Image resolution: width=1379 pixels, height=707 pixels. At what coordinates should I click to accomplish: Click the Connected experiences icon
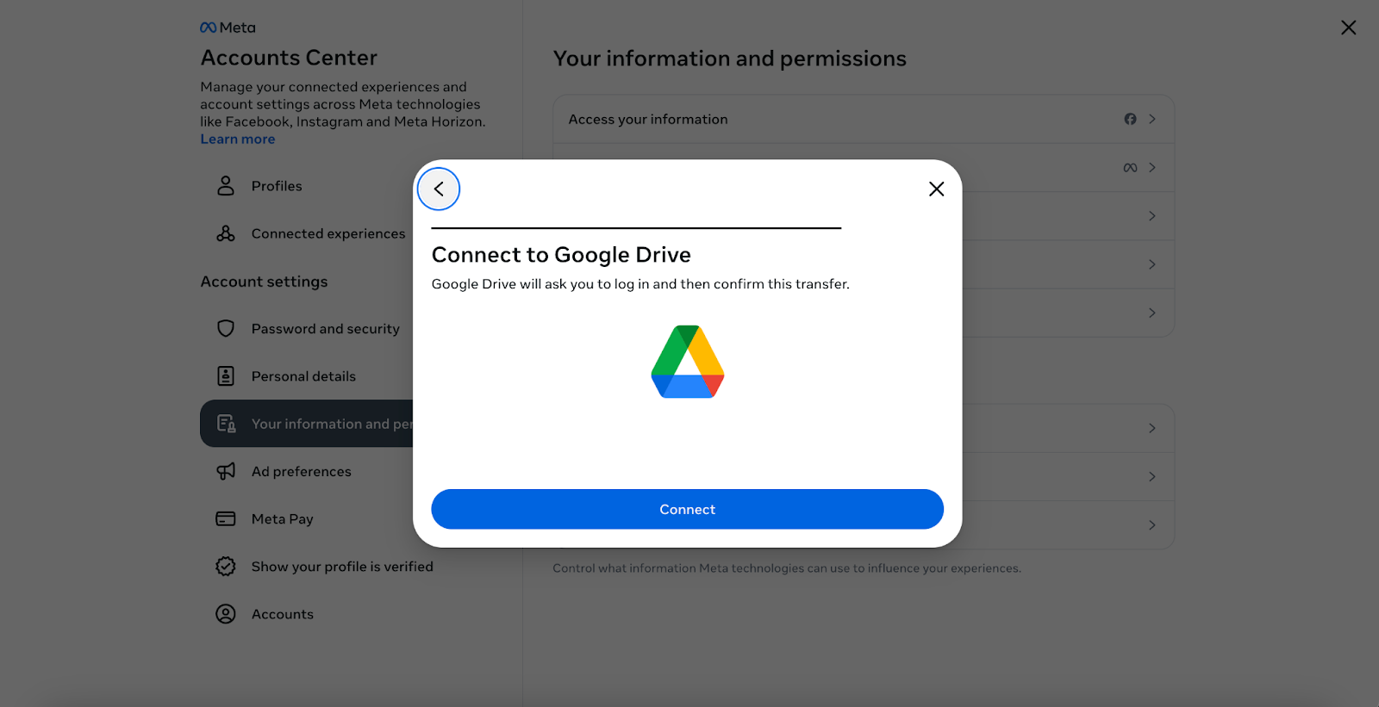226,233
